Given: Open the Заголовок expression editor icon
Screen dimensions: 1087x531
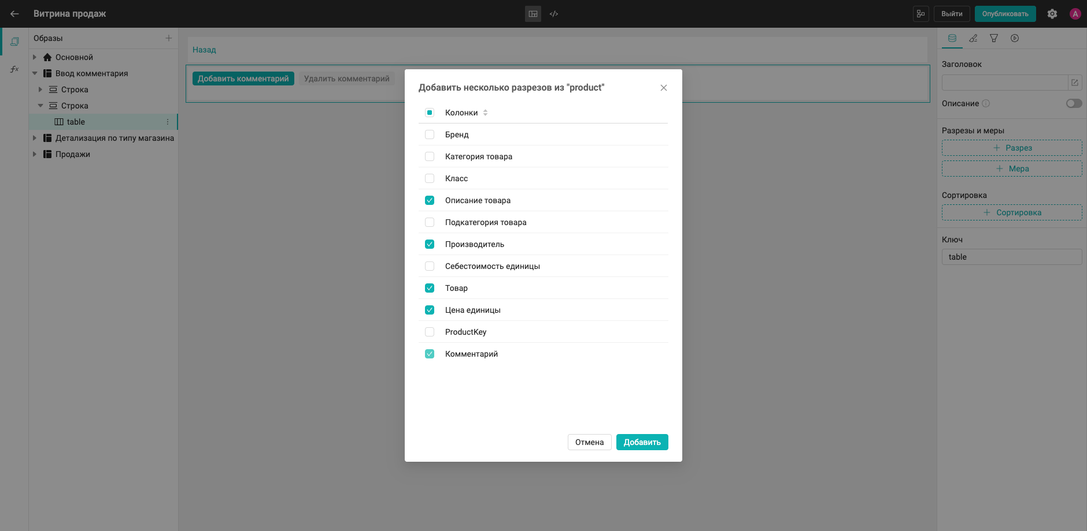Looking at the screenshot, I should pos(1075,83).
